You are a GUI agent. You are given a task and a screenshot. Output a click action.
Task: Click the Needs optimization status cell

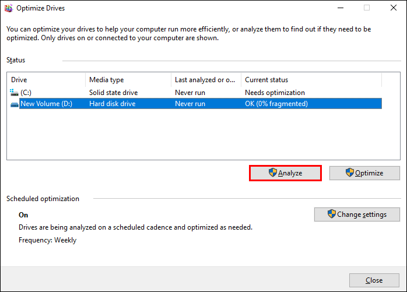[x=275, y=93]
